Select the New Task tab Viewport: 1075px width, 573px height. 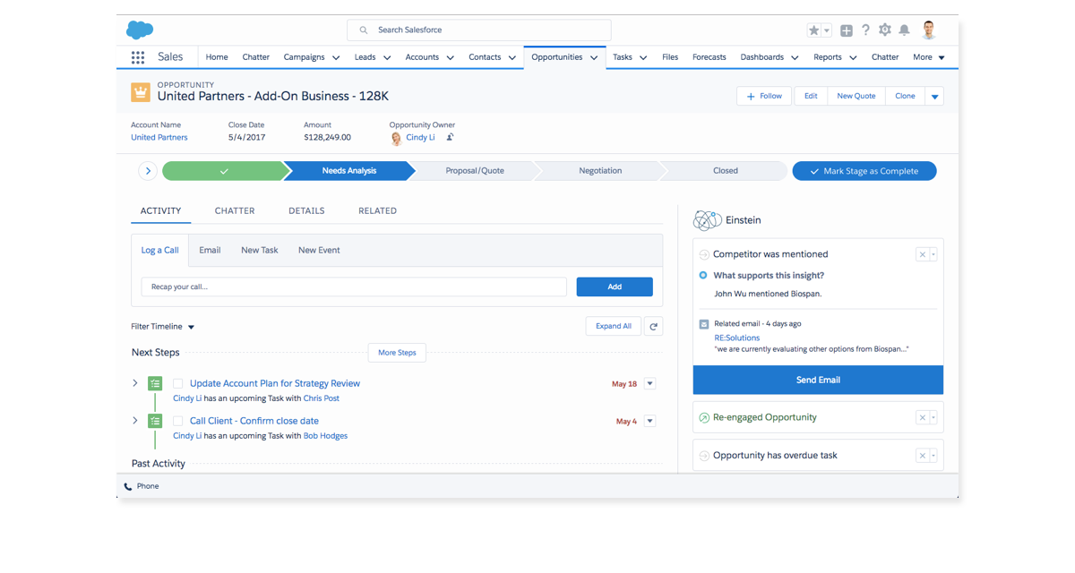pos(259,251)
